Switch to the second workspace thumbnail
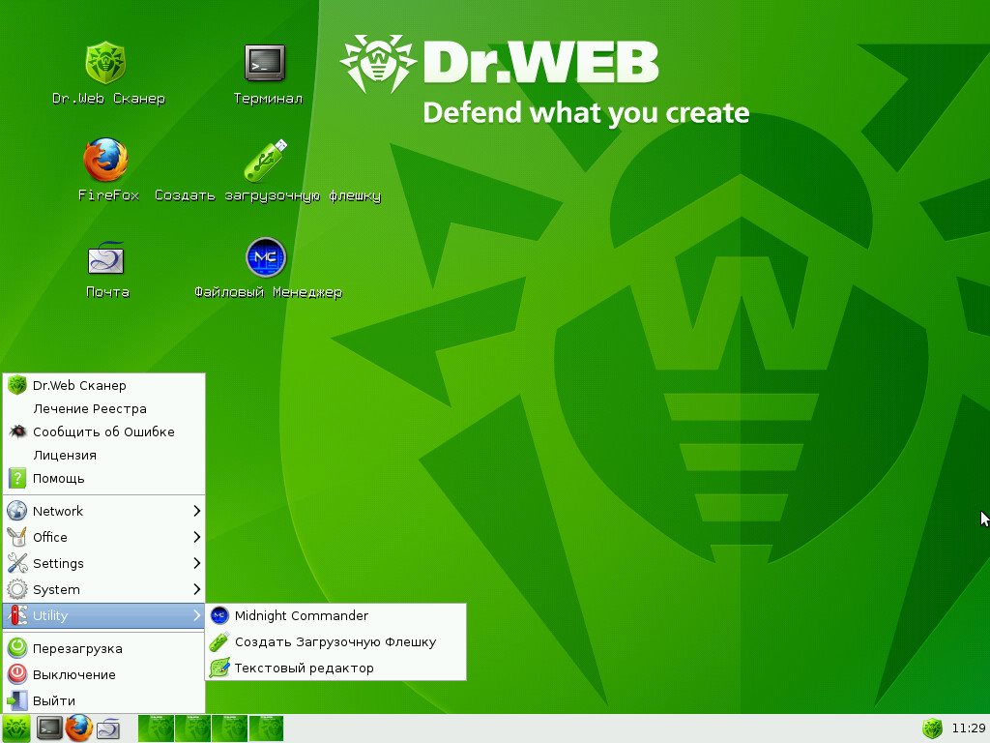The image size is (990, 743). click(192, 728)
